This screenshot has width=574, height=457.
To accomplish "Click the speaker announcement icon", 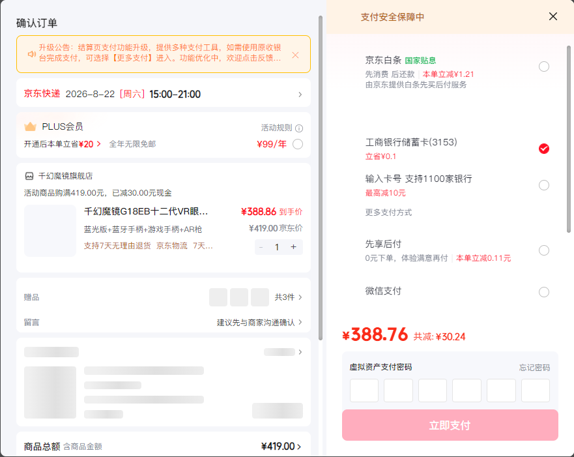I will point(32,54).
